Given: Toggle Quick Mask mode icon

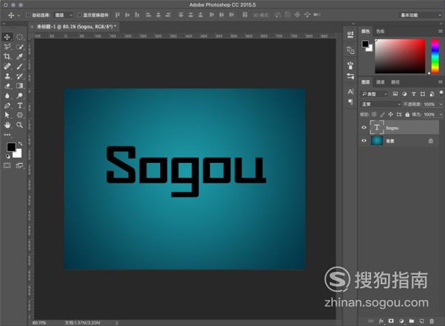Looking at the screenshot, I should (7, 165).
